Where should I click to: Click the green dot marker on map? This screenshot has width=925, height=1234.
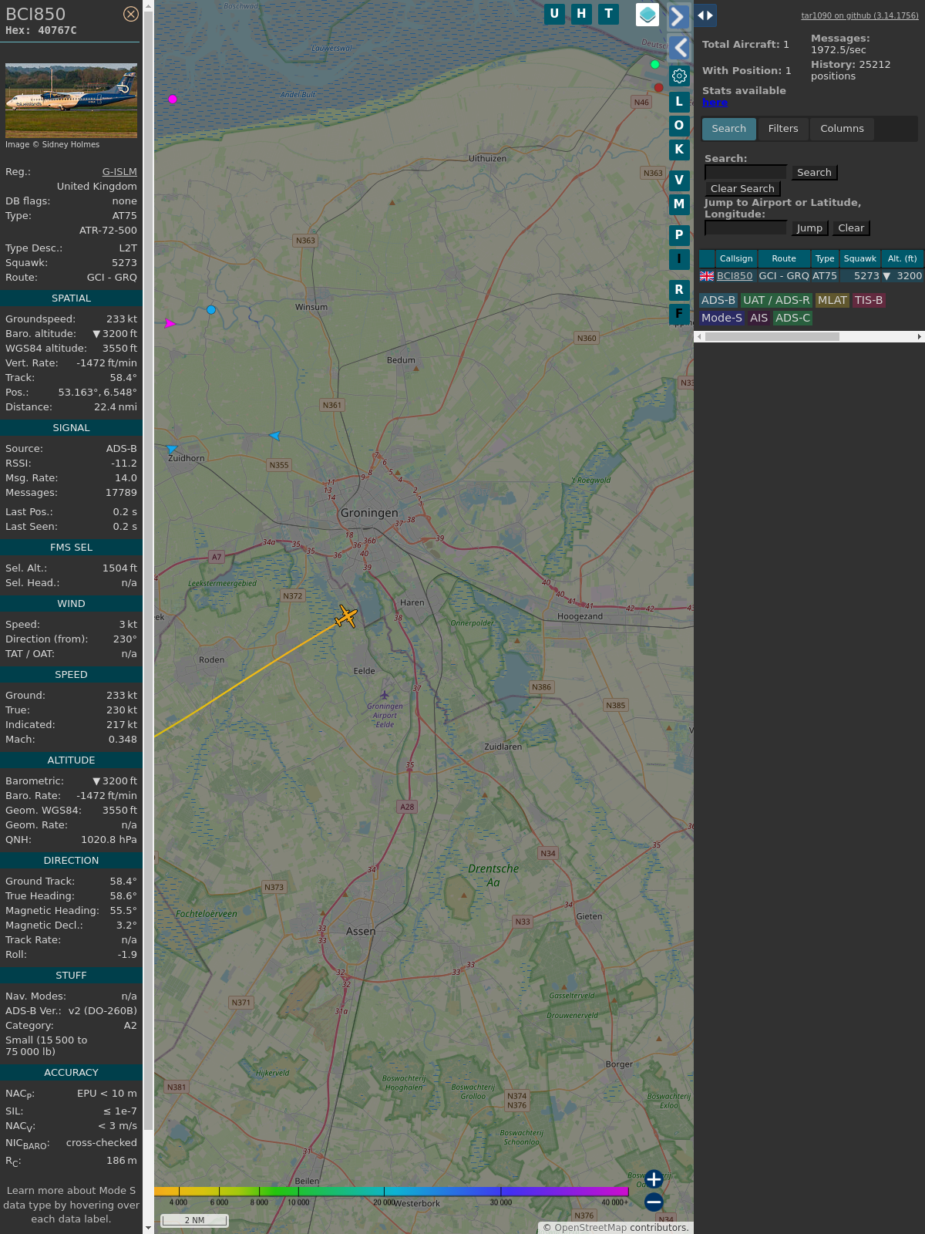pyautogui.click(x=655, y=65)
